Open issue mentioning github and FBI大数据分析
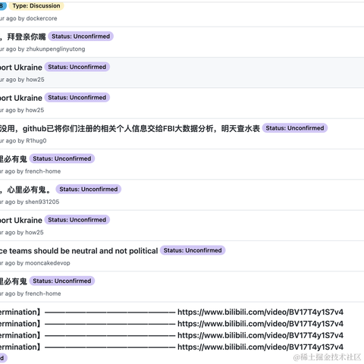The width and height of the screenshot is (364, 364). (x=130, y=128)
